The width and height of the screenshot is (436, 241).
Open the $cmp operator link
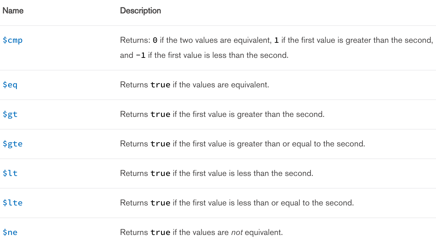[x=13, y=40]
